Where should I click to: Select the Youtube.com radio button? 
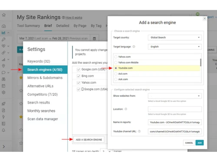pyautogui.click(x=116, y=68)
